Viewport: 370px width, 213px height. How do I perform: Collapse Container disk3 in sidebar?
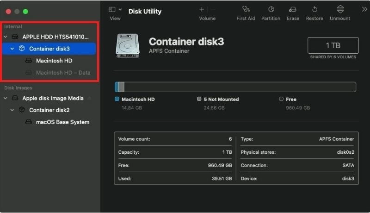pos(12,49)
